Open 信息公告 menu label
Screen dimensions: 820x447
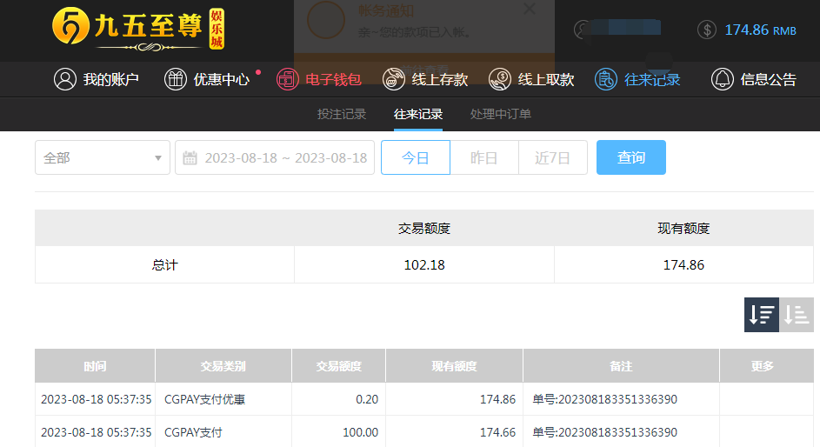[768, 79]
